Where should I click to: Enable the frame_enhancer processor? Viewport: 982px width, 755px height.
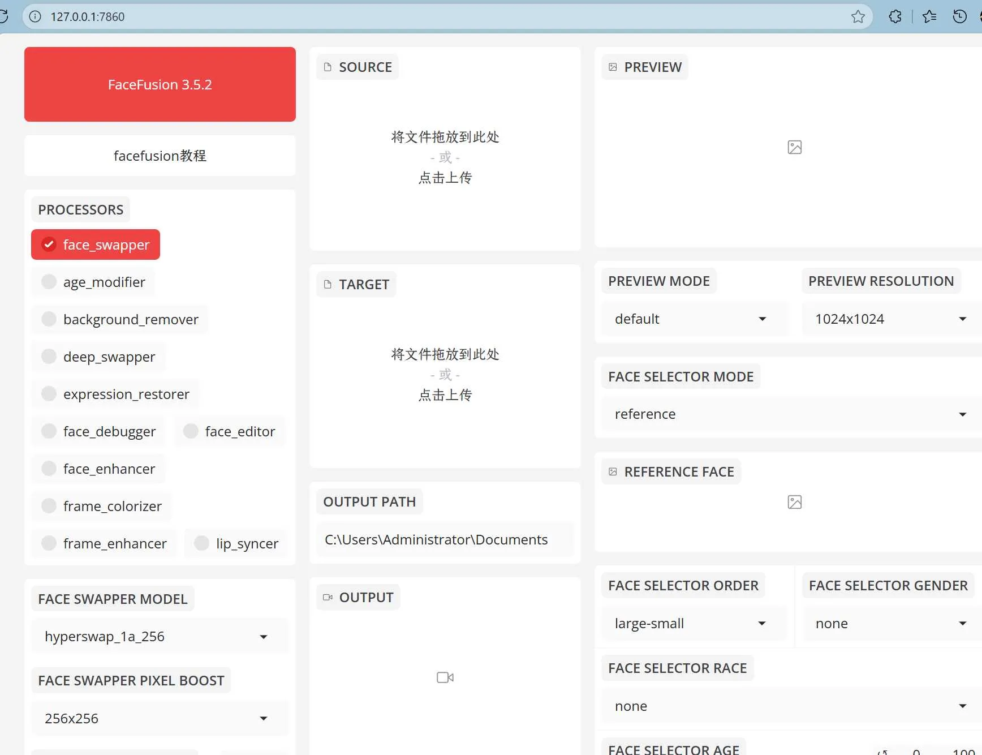(x=104, y=543)
